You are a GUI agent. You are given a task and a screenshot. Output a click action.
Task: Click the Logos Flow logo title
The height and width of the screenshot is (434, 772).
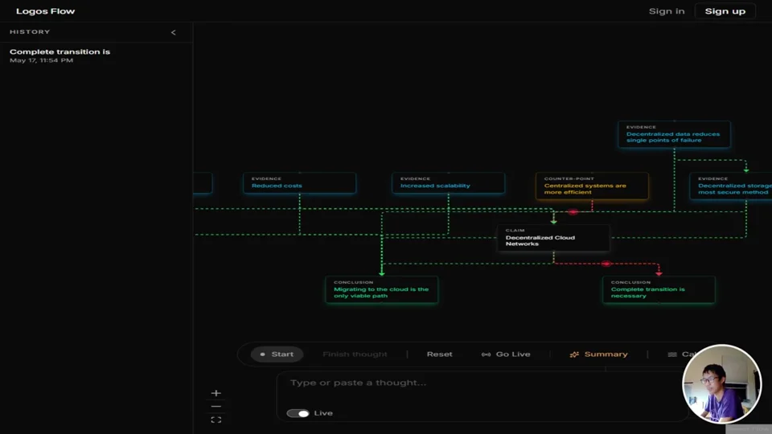[45, 11]
